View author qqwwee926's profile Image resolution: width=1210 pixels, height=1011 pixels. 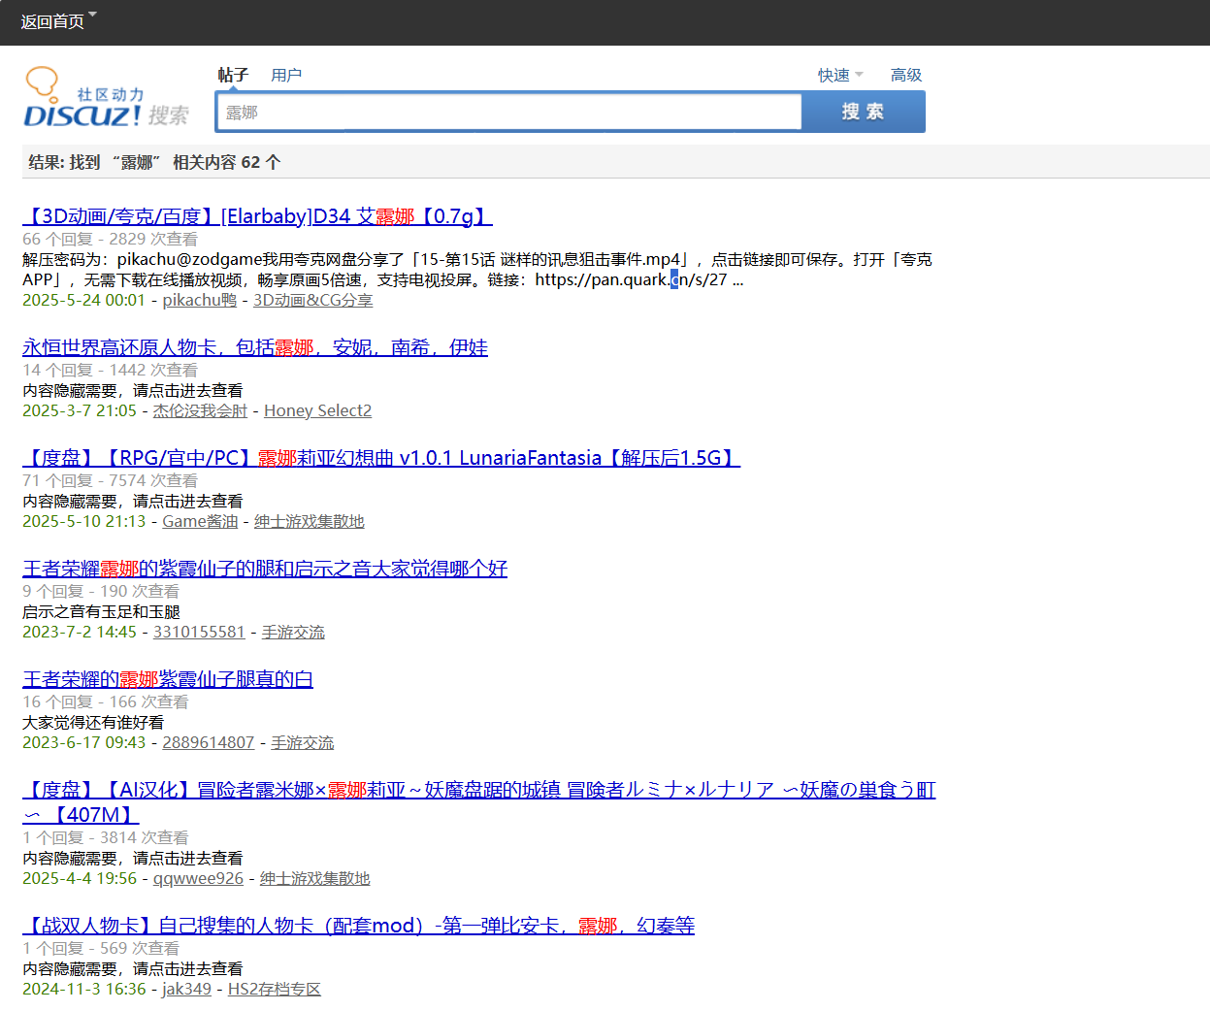tap(198, 879)
